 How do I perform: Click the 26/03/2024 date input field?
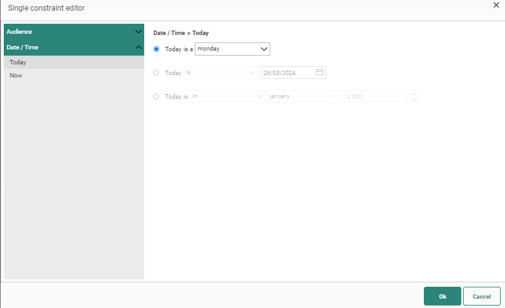tap(287, 72)
